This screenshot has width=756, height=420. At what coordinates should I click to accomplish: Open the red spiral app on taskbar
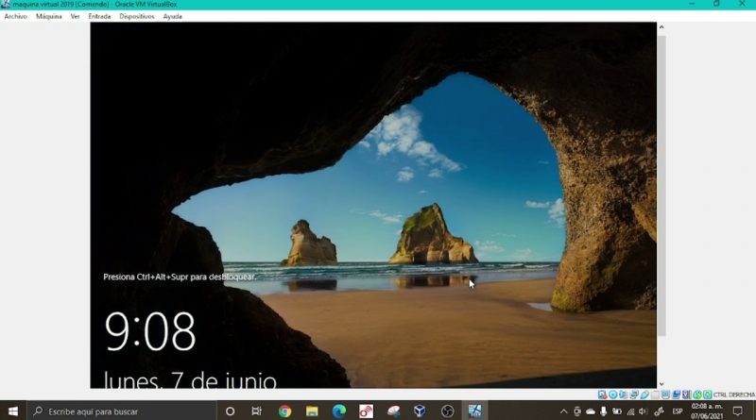pos(366,412)
